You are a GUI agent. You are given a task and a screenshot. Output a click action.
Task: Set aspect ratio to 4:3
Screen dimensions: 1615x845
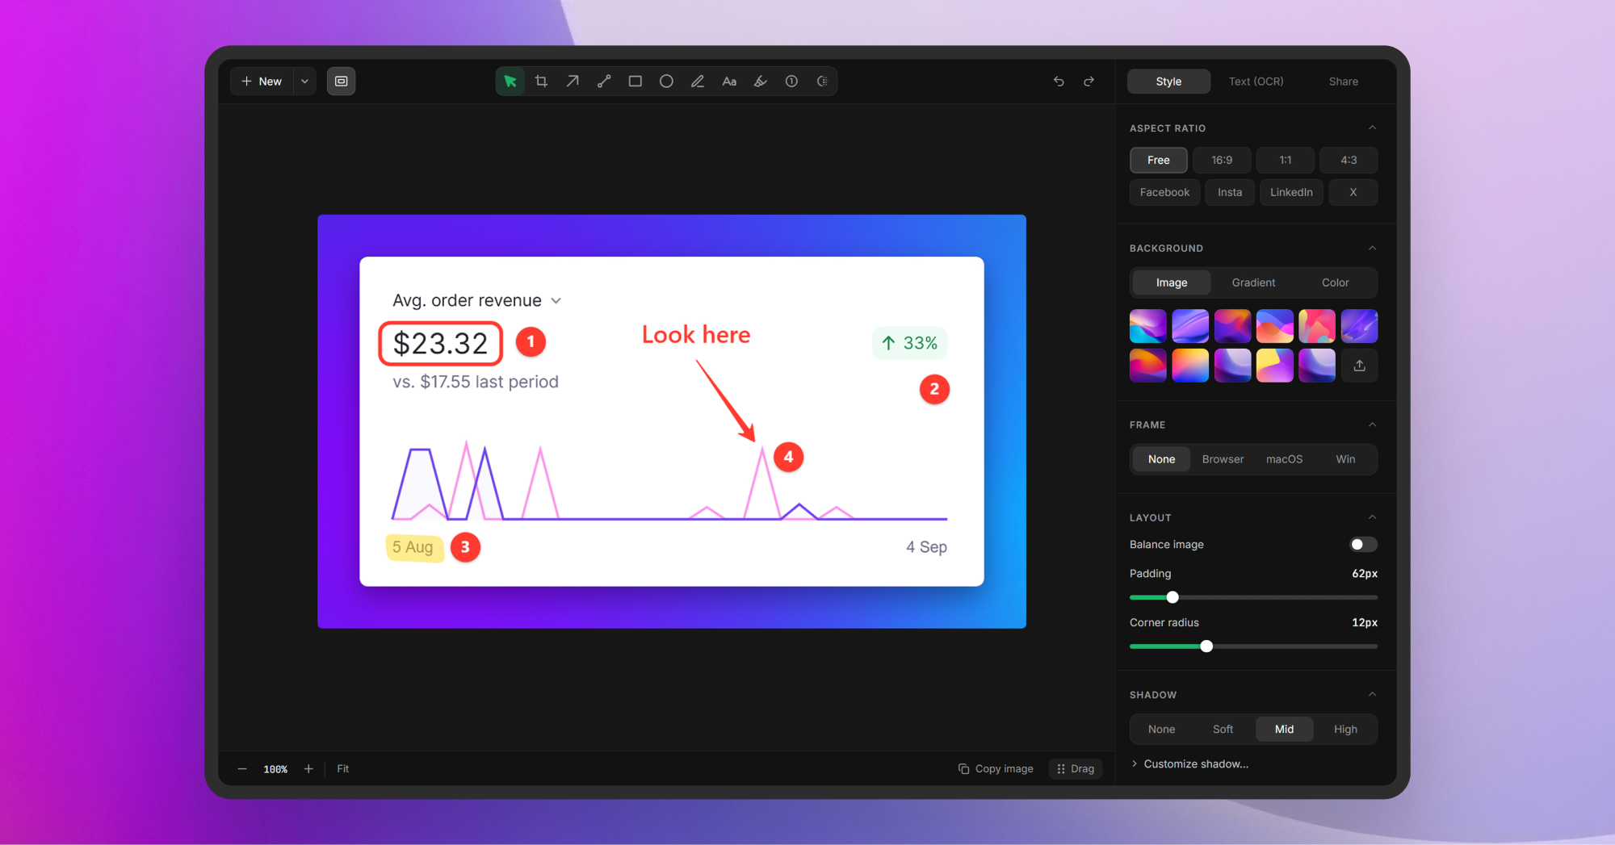pos(1349,161)
